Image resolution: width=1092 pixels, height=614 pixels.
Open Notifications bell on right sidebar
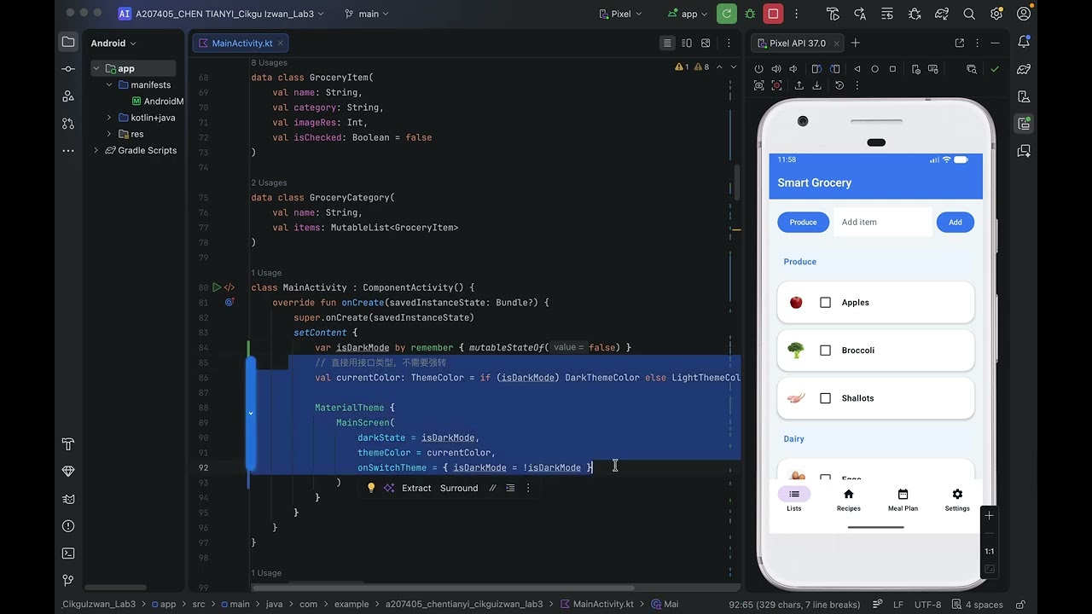(1024, 42)
